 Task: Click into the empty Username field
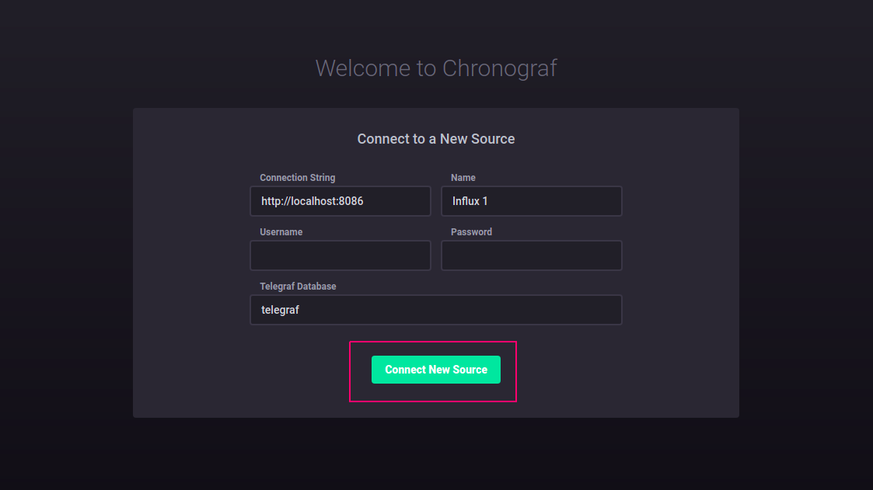[x=340, y=255]
